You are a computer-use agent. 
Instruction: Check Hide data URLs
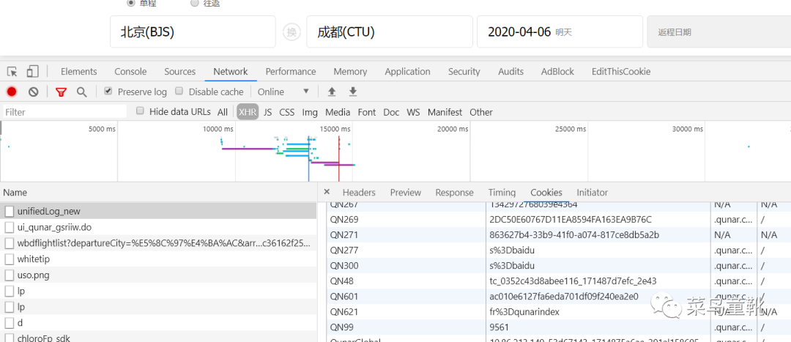point(140,111)
